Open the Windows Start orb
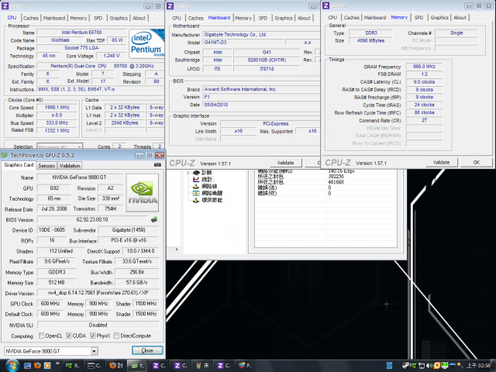This screenshot has width=496, height=372. (x=12, y=365)
